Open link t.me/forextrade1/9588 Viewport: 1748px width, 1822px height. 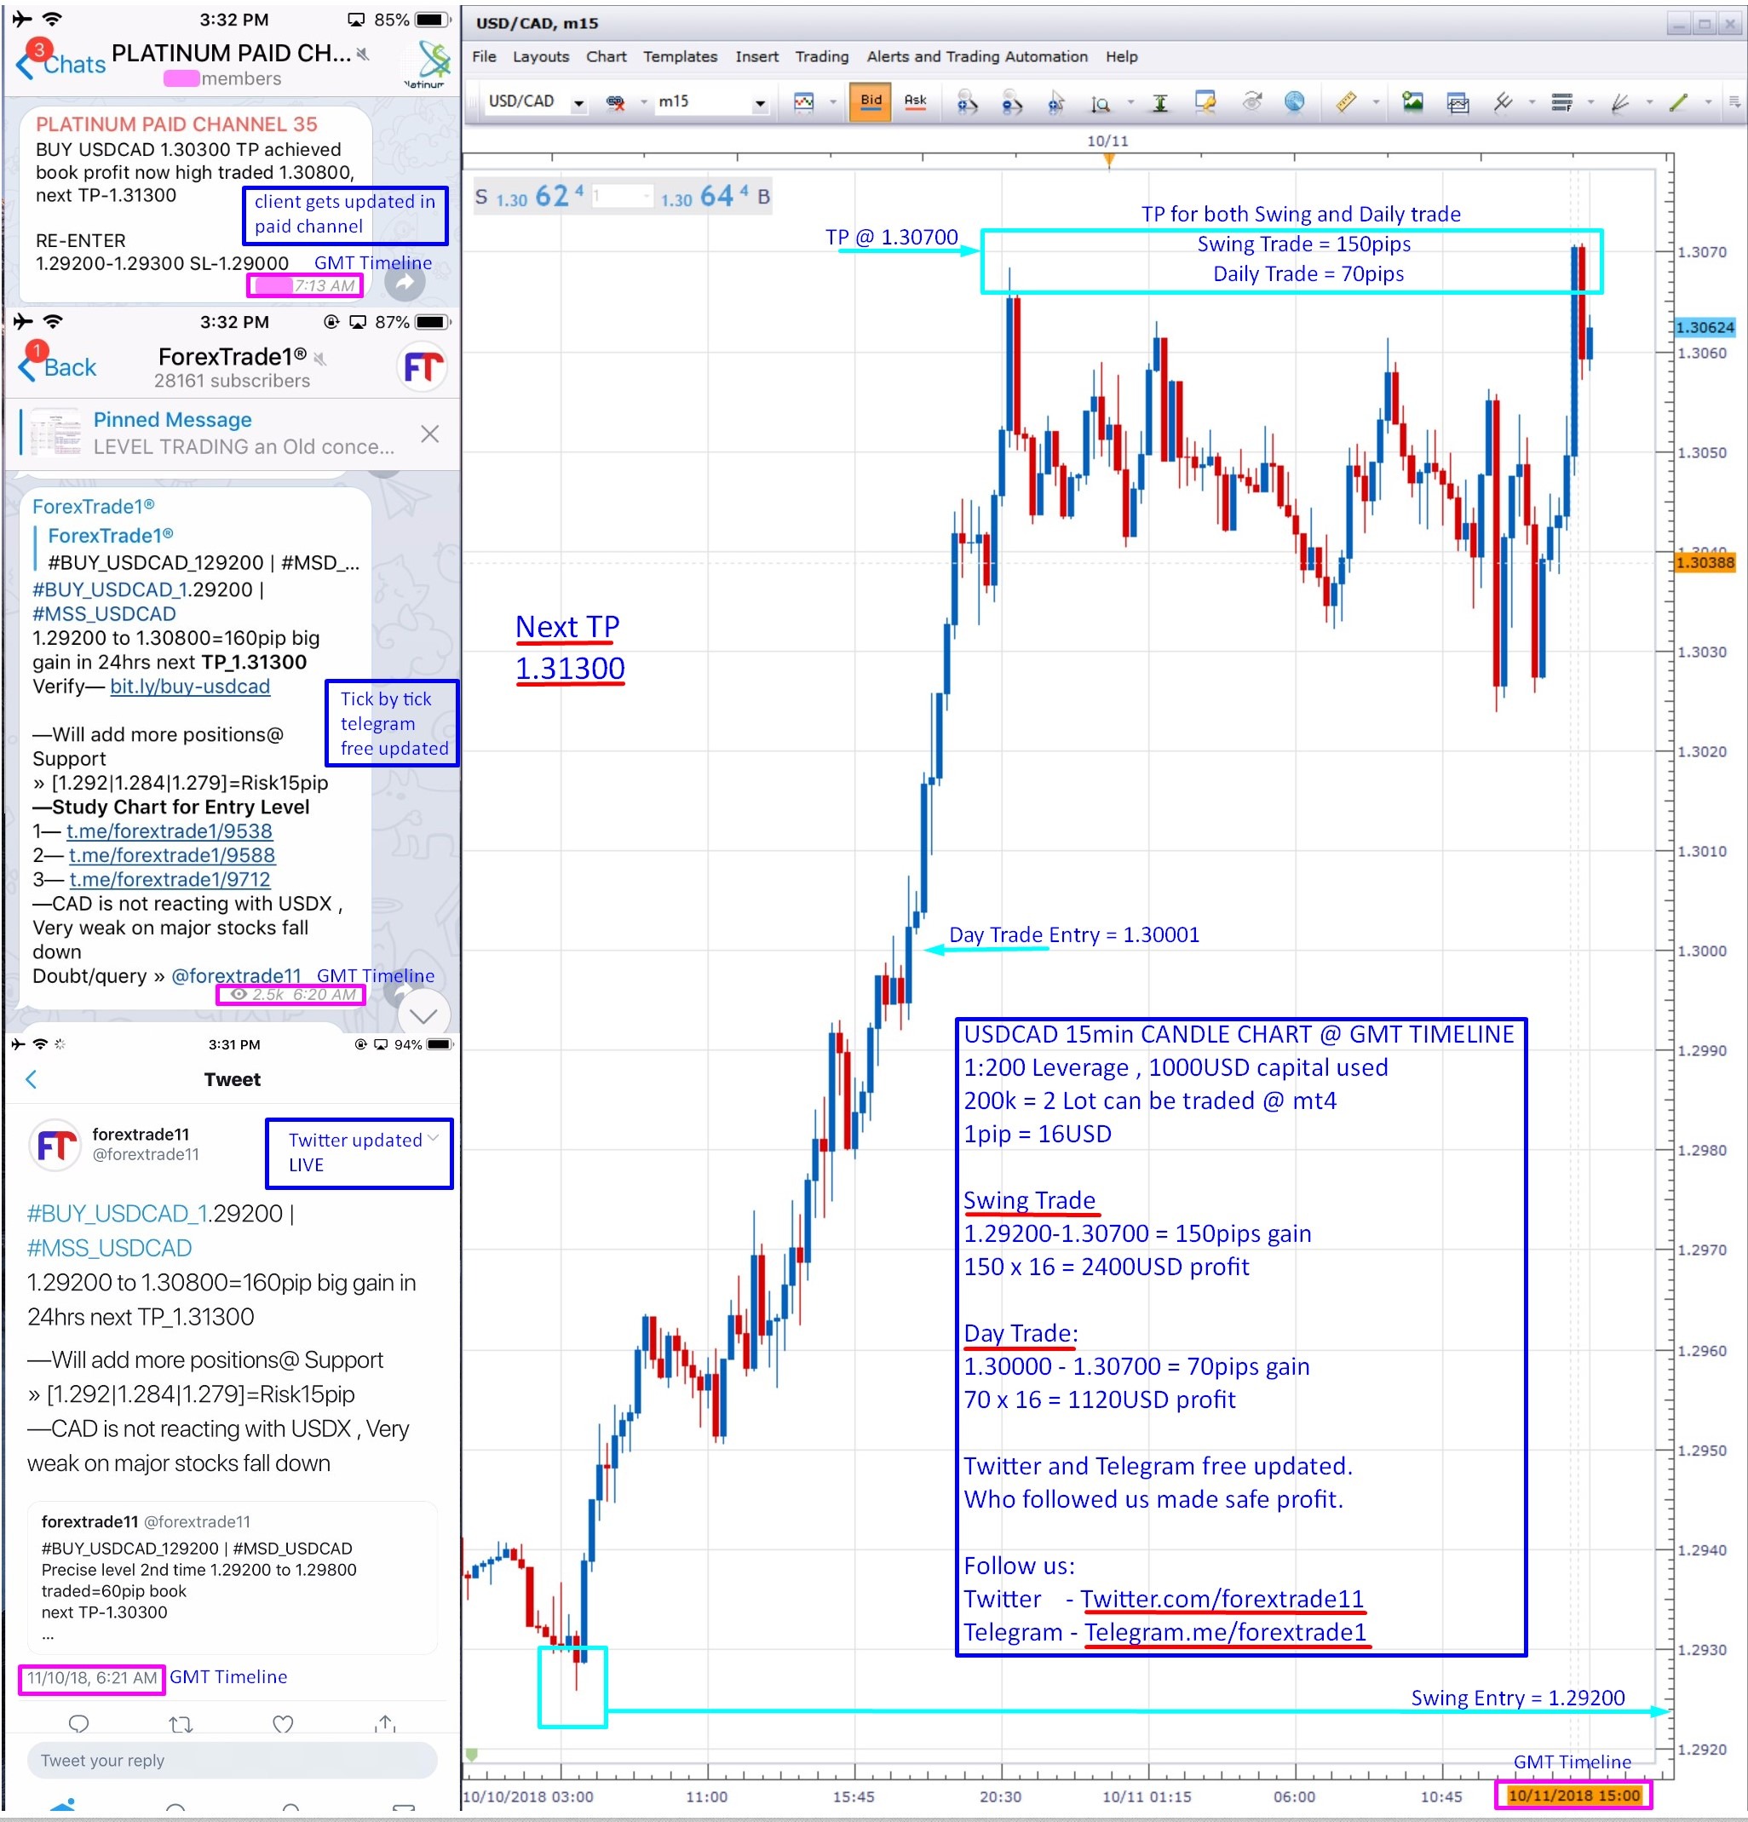(172, 855)
